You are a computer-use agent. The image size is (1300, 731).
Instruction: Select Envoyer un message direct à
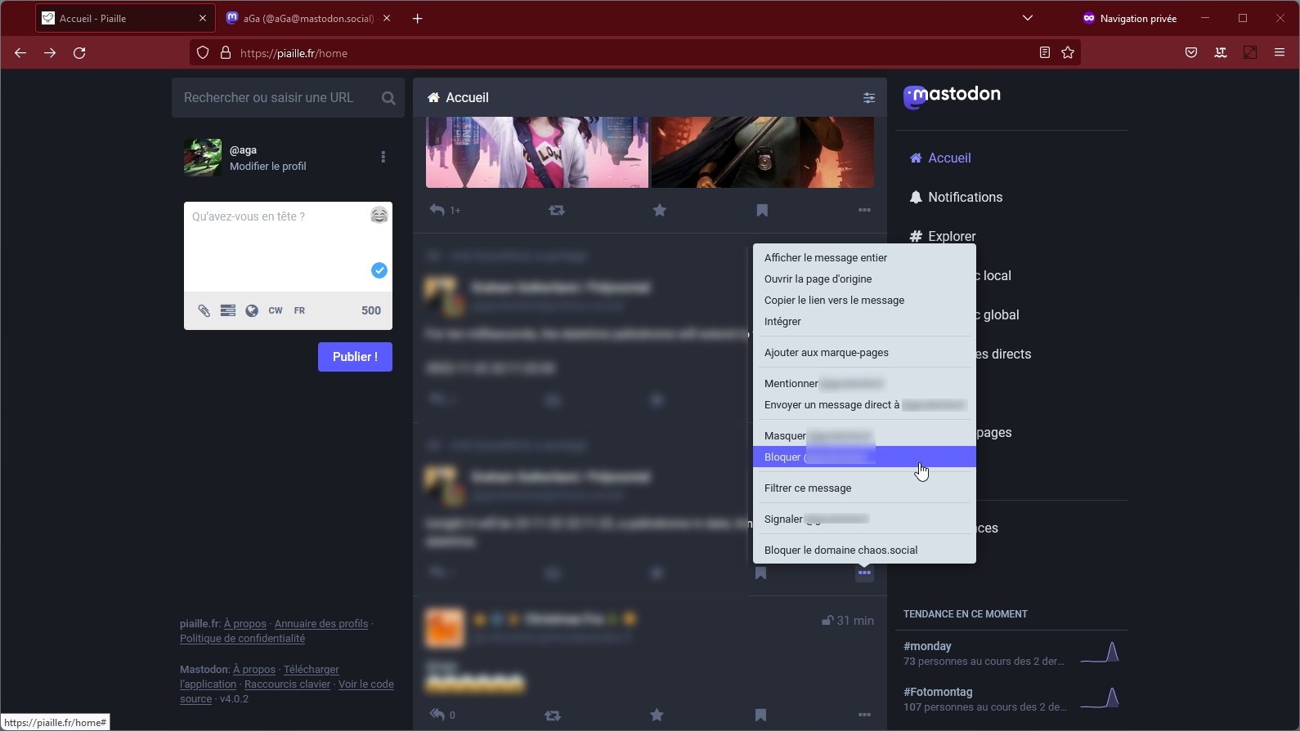(864, 404)
